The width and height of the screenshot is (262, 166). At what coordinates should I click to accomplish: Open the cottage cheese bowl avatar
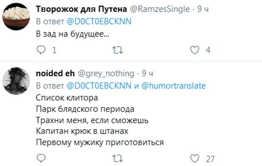[x=16, y=16]
